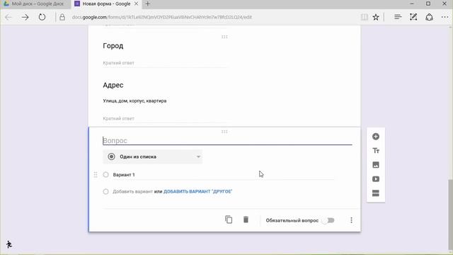The width and height of the screenshot is (453, 255).
Task: Click the Адрес description text
Action: pyautogui.click(x=134, y=101)
